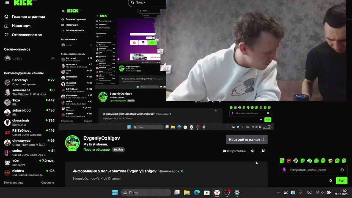Insert the red angry emote above the large chat box

(x=289, y=161)
